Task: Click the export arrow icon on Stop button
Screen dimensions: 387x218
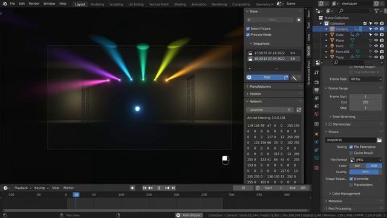Action: pyautogui.click(x=286, y=78)
